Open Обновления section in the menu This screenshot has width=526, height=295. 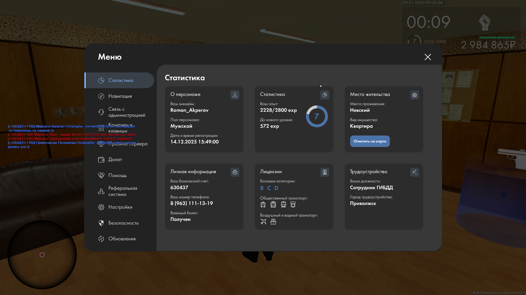[x=122, y=239]
